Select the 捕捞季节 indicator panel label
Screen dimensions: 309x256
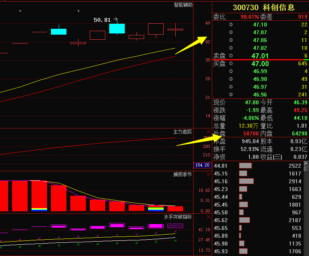pyautogui.click(x=183, y=174)
